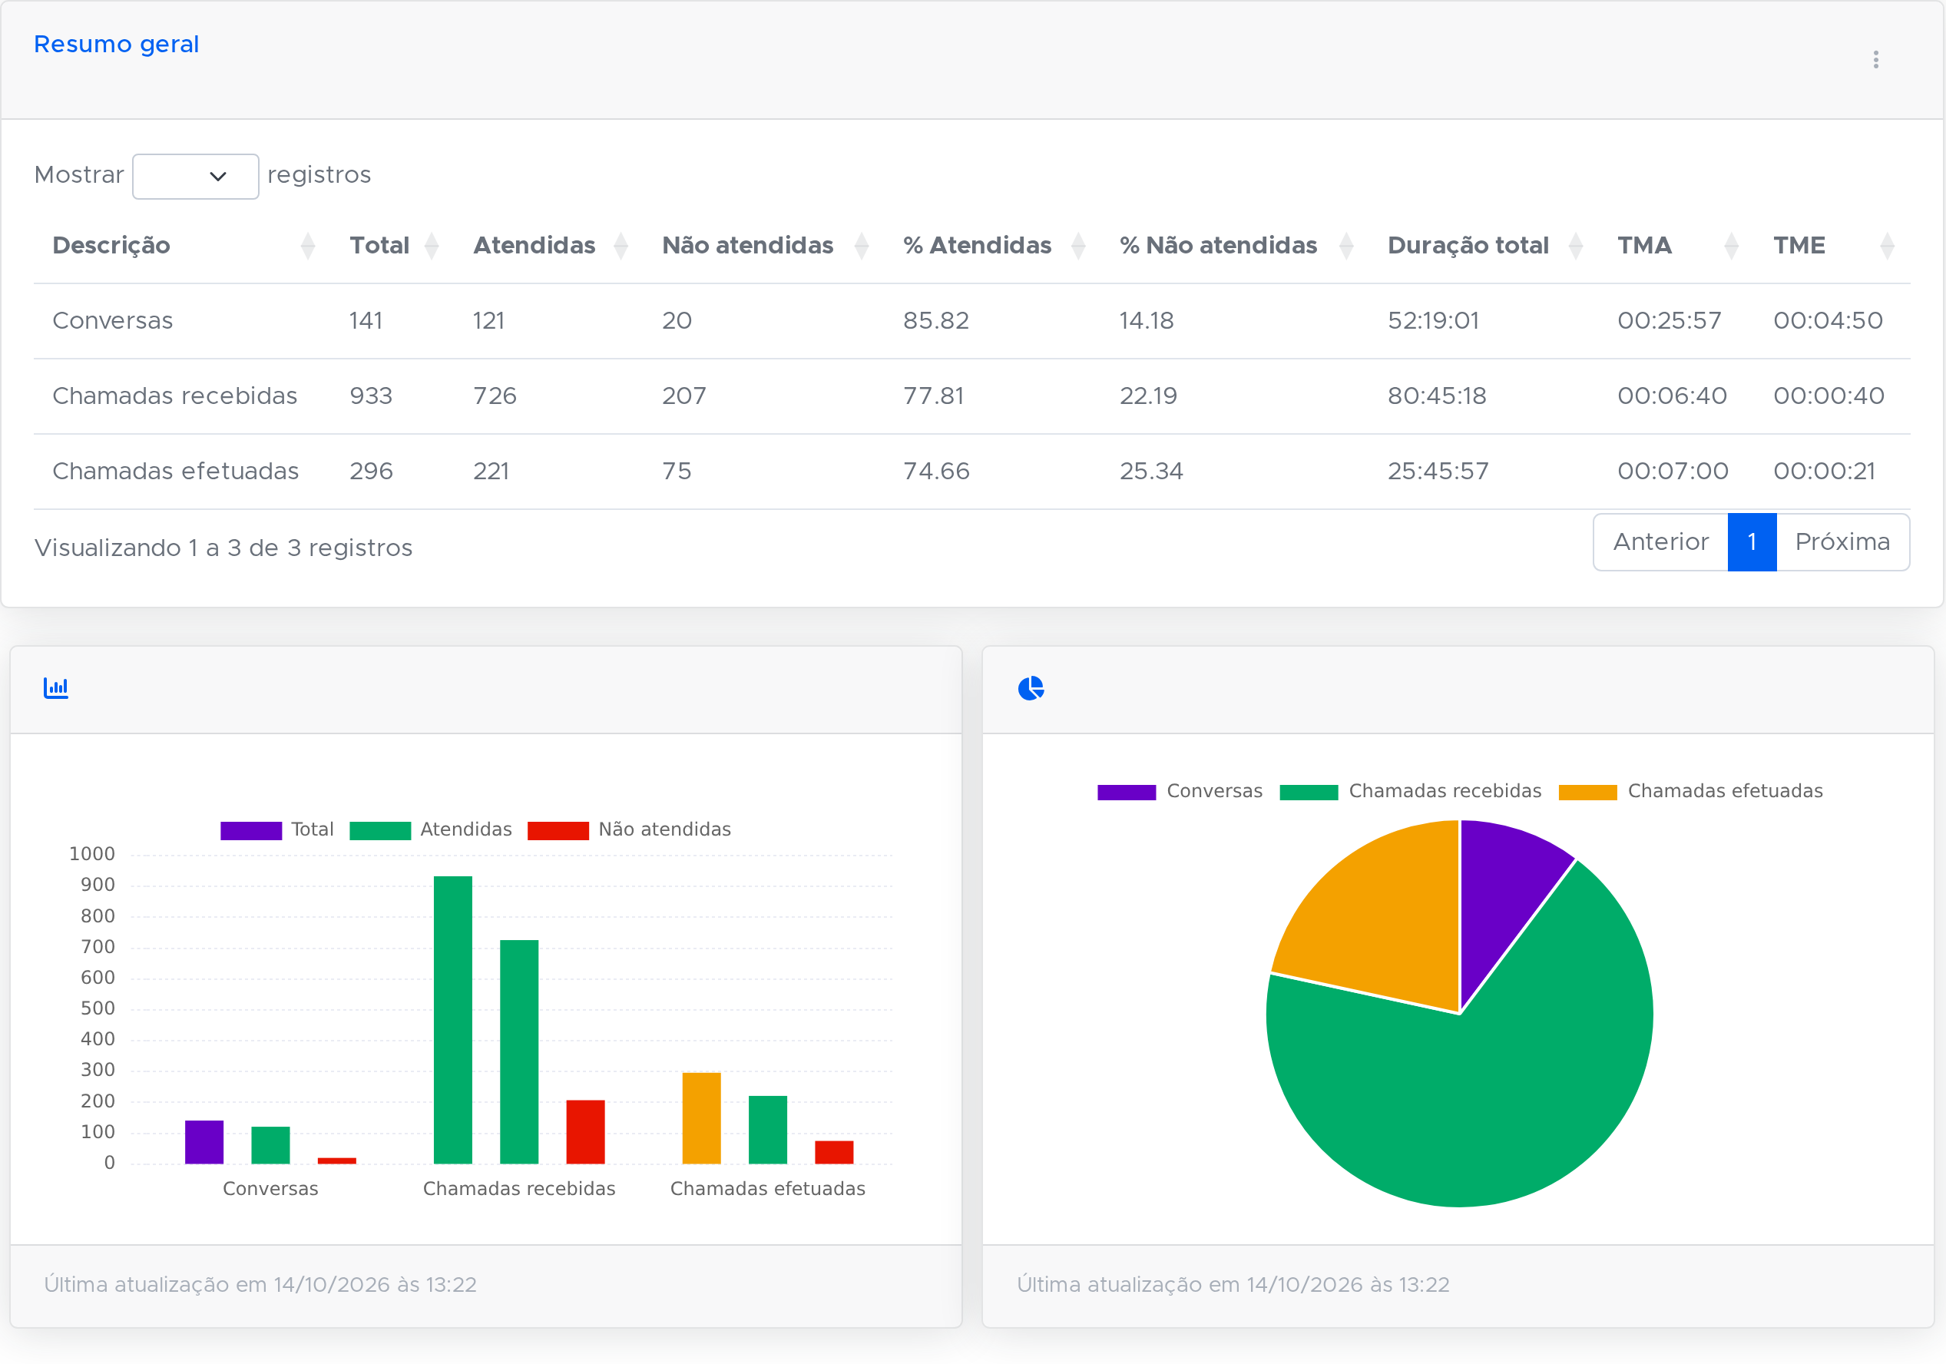Toggle Conversas in pie chart legend

coord(1180,792)
